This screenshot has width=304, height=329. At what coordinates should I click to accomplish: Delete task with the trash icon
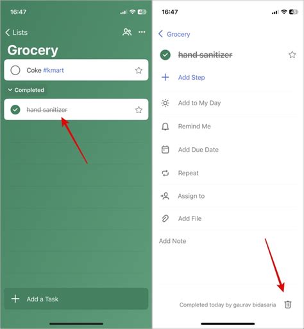(288, 305)
